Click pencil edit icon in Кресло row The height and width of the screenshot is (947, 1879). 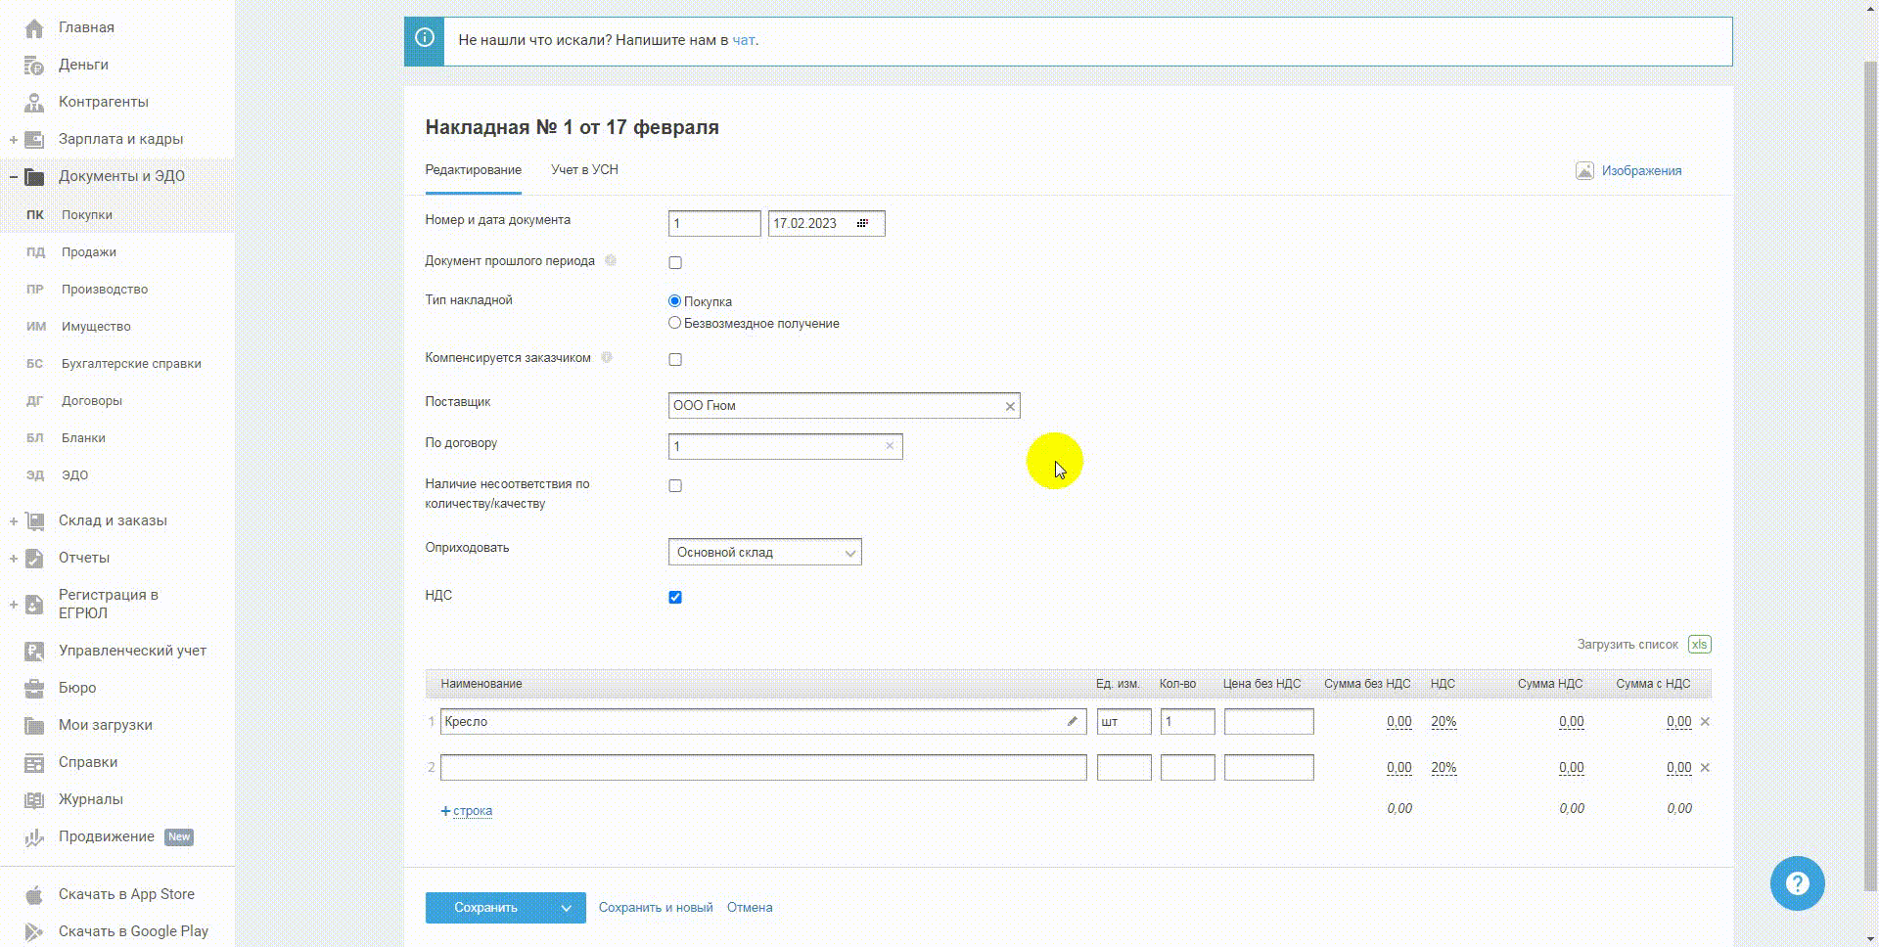coord(1073,722)
